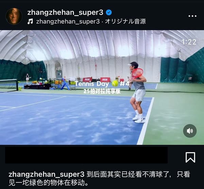The image size is (204, 189).
Task: Click the audio source username next to music note
Action: (68, 21)
